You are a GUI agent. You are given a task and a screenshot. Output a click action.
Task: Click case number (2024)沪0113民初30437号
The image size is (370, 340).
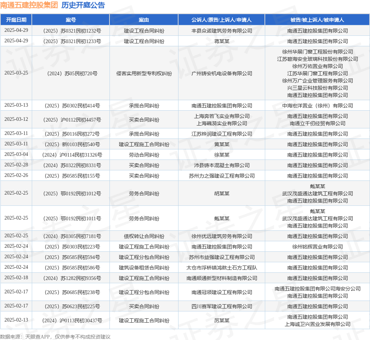pos(71,320)
